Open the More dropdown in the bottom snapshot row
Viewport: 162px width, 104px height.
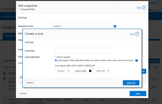(154, 100)
